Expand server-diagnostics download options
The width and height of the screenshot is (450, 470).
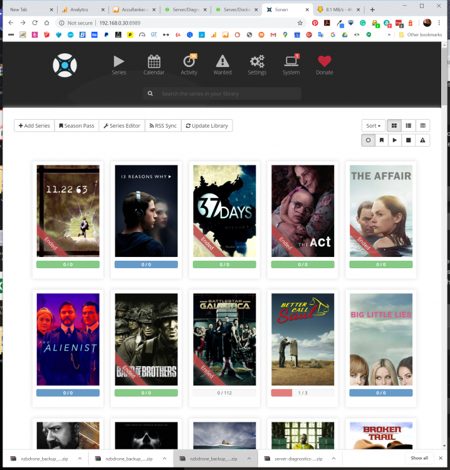tap(333, 458)
